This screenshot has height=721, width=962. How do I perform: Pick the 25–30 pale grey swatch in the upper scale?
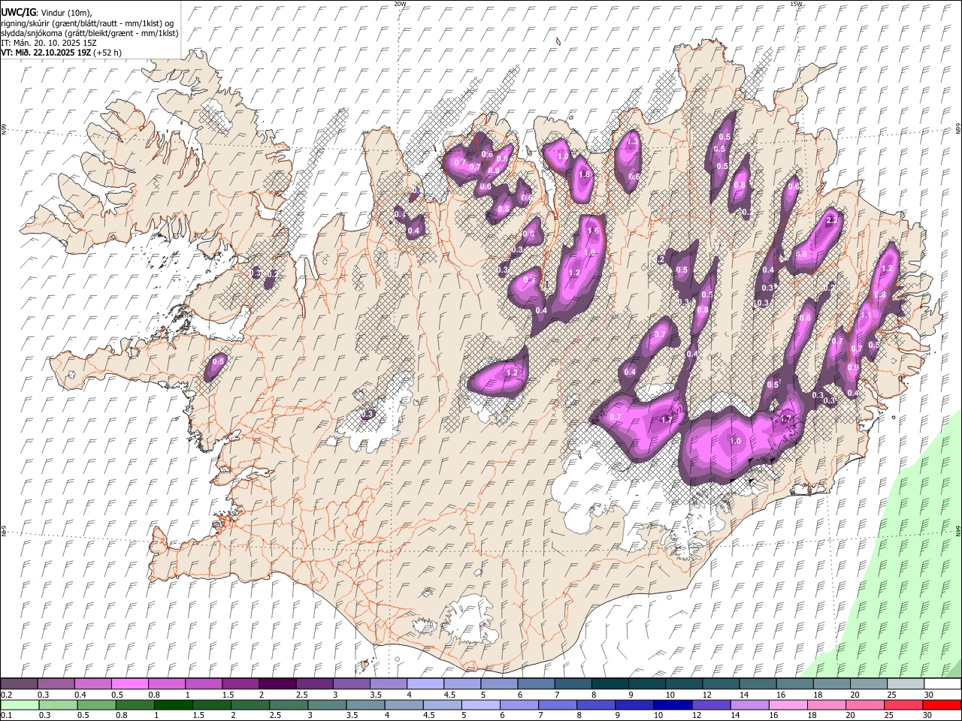click(905, 684)
